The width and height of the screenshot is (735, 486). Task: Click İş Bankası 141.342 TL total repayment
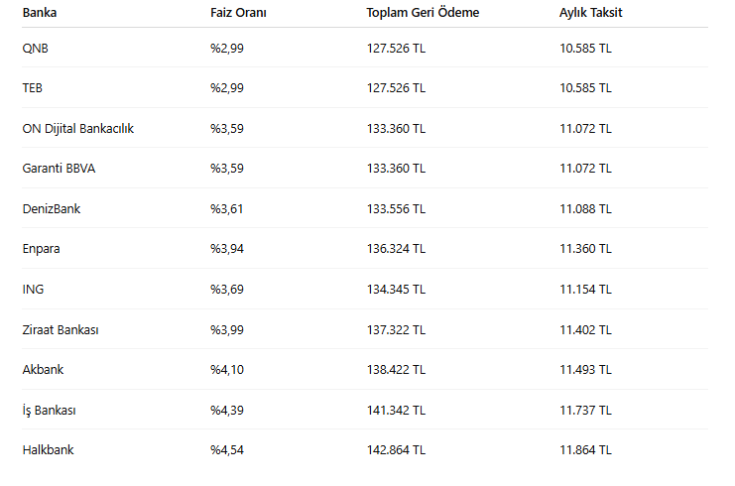[x=396, y=410]
